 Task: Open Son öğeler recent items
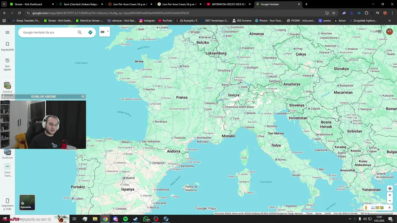point(7,64)
